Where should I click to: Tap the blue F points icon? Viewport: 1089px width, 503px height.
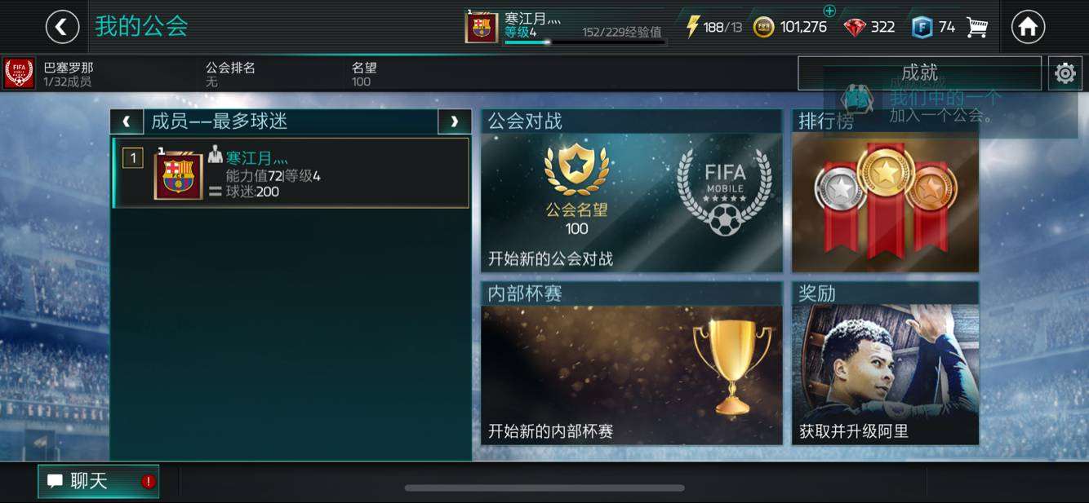(x=922, y=27)
